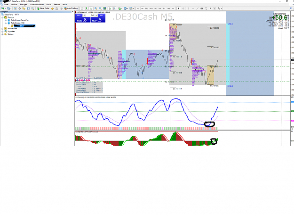Toggle the AutoTrading button
The height and width of the screenshot is (214, 294).
71,8
